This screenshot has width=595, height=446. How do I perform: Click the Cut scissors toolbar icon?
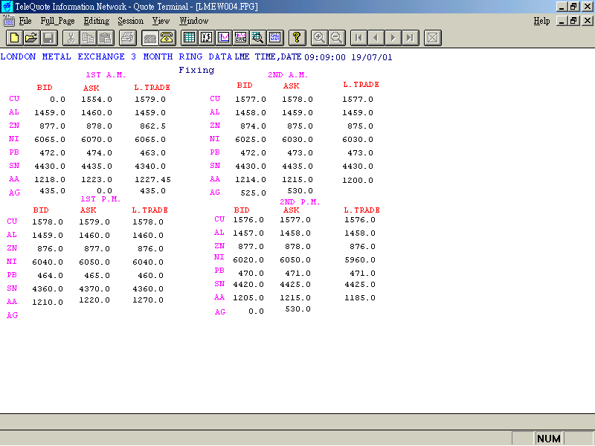pyautogui.click(x=71, y=38)
